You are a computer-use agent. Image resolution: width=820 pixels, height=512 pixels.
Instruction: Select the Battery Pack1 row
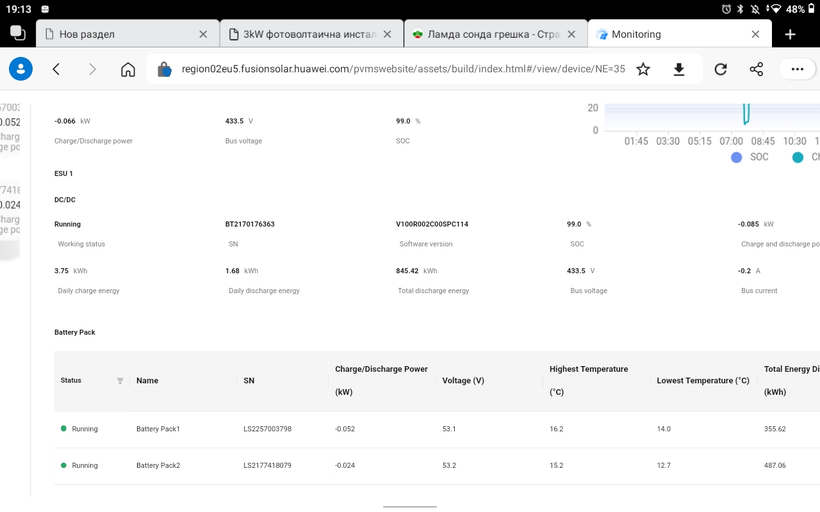pyautogui.click(x=158, y=429)
